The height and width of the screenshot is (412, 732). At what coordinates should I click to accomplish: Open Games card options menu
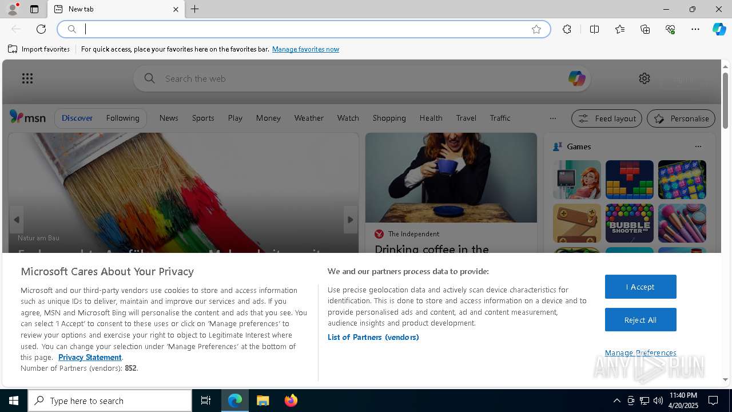[x=698, y=146]
